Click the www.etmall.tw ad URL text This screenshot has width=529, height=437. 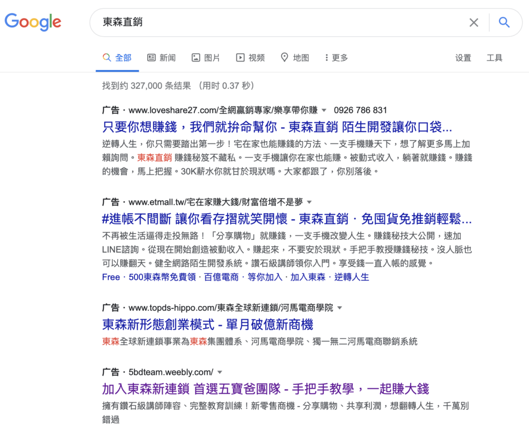(215, 202)
